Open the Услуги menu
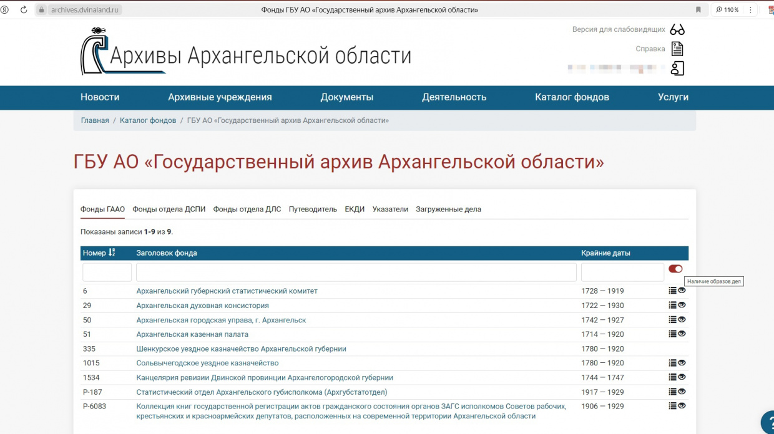 (673, 97)
